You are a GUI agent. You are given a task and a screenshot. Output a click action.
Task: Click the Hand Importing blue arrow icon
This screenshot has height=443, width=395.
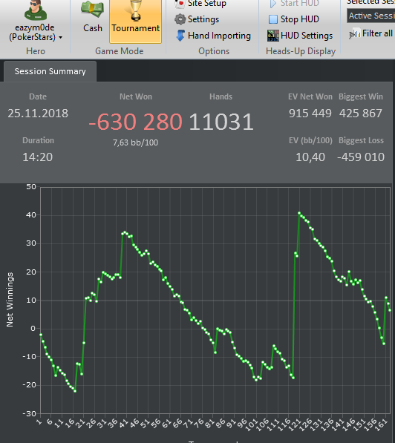[x=180, y=36]
